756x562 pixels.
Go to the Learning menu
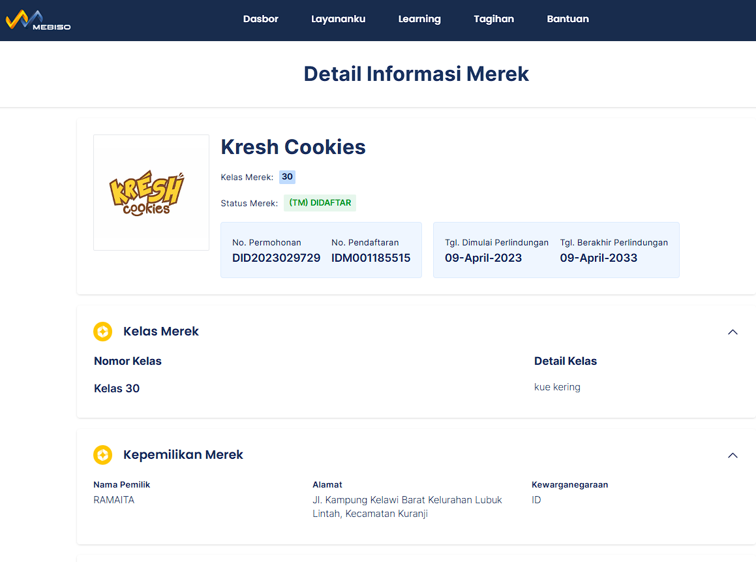419,20
